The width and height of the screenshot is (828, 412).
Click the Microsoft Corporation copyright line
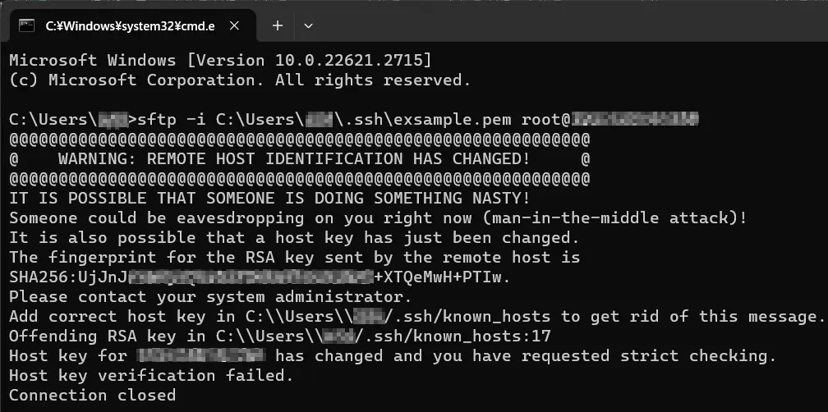[x=240, y=80]
